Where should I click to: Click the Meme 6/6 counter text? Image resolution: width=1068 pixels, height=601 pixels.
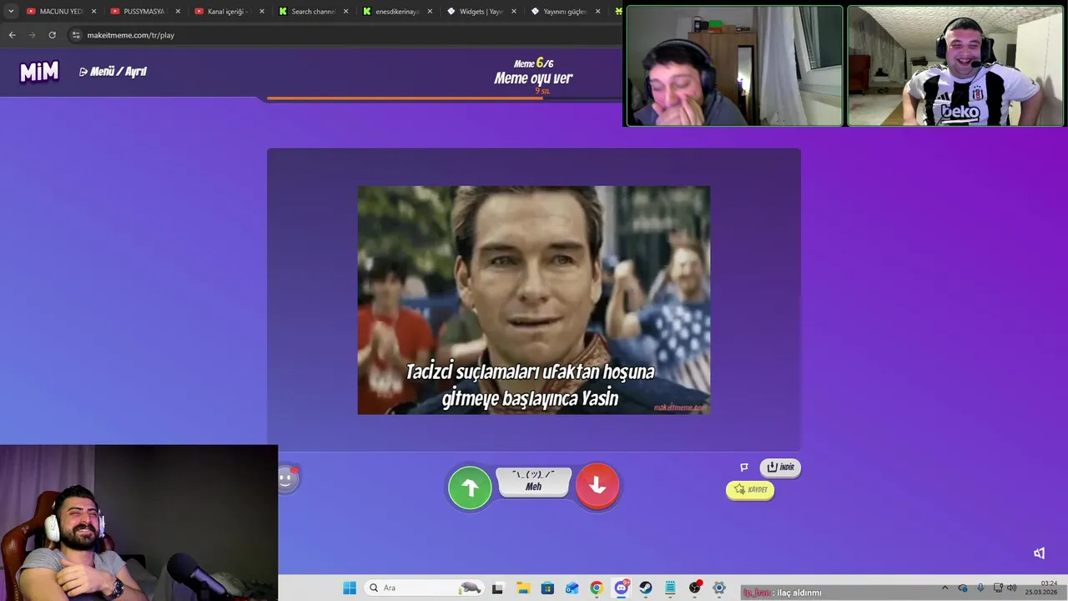(x=534, y=63)
